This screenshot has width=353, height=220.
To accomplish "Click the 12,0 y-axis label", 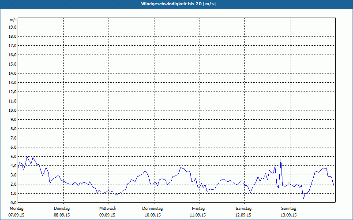I will point(12,92).
